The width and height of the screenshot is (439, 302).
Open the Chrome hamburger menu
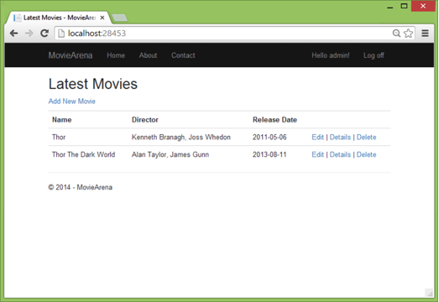(425, 34)
